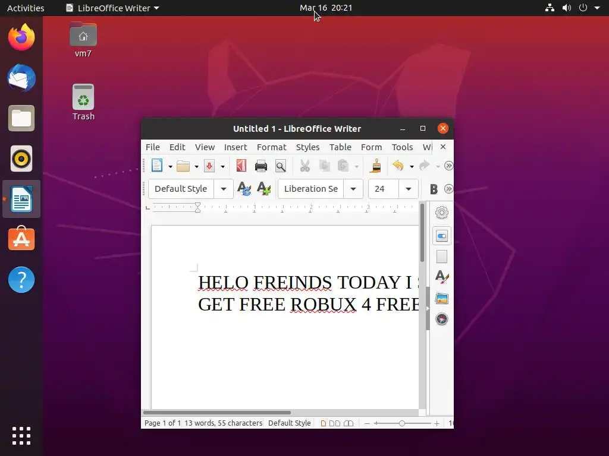Open the Tools menu
The height and width of the screenshot is (456, 609).
coord(402,147)
